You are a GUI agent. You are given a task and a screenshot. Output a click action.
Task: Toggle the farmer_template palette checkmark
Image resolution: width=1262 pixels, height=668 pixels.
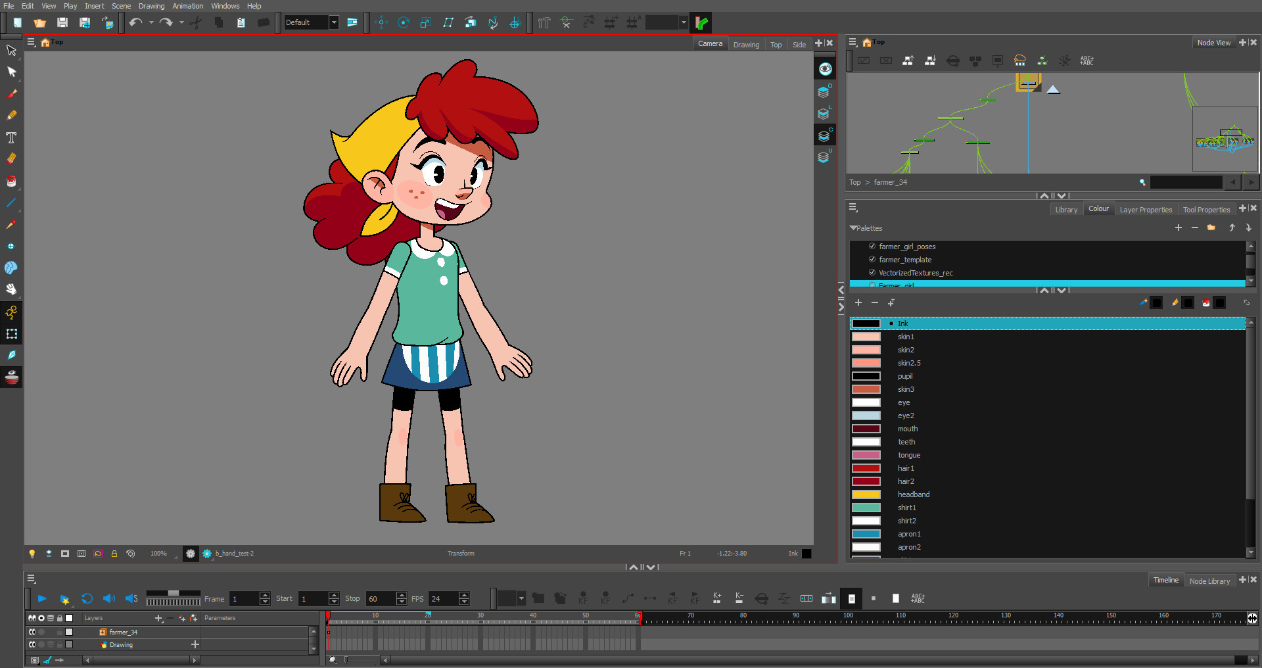pos(872,260)
